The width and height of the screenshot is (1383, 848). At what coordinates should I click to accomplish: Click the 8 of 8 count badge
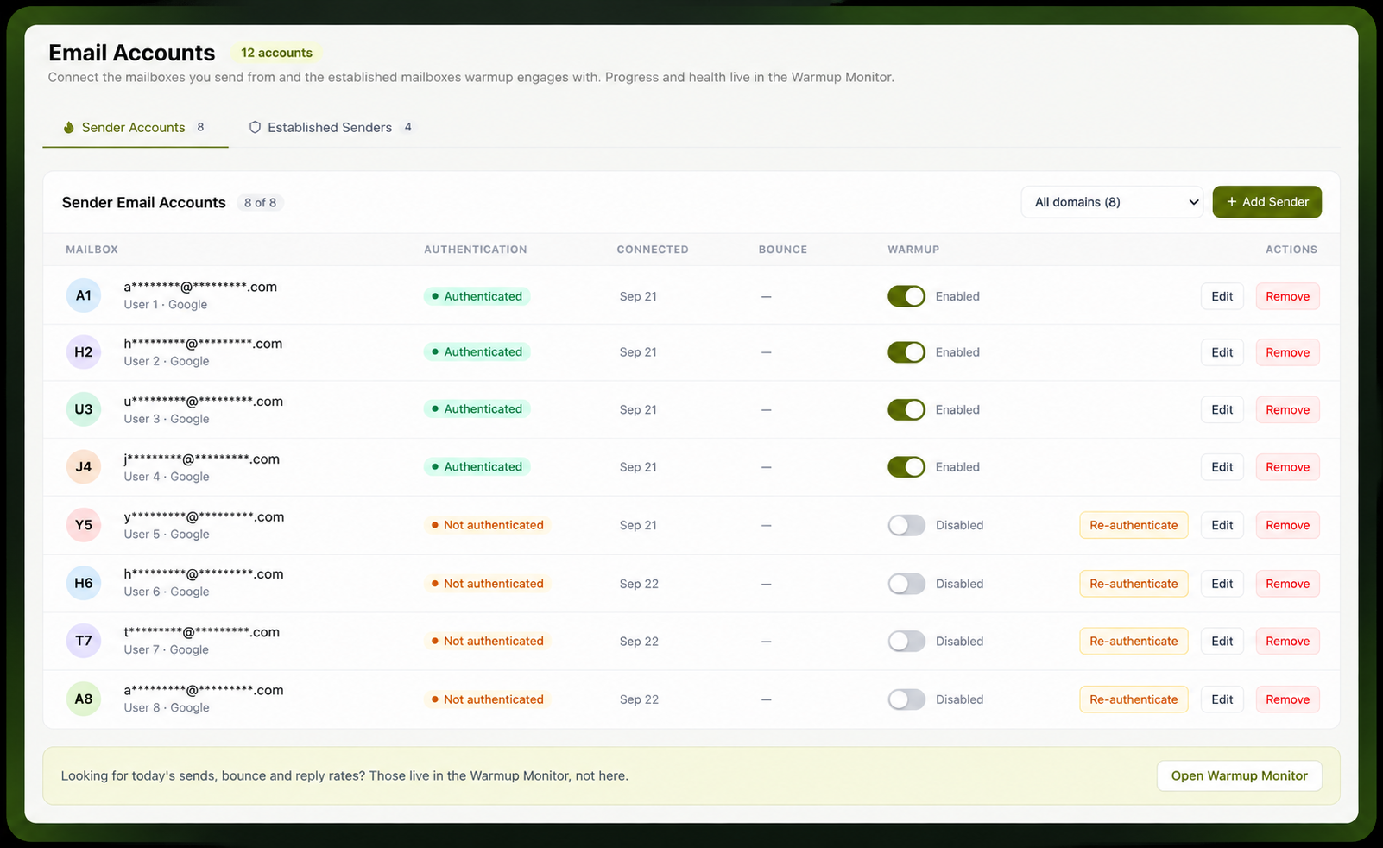click(260, 202)
